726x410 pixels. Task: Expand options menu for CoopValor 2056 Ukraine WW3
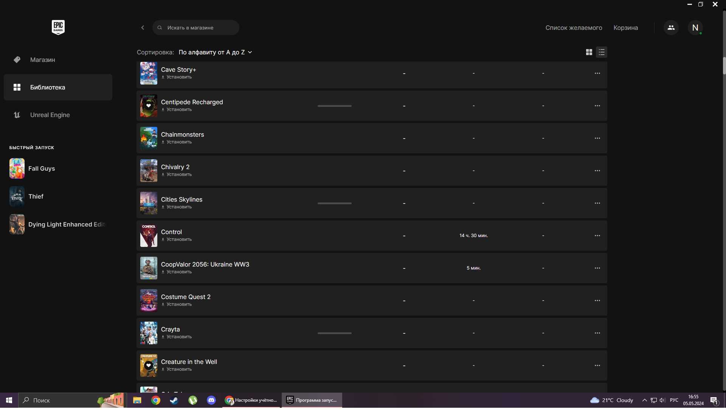click(x=597, y=268)
